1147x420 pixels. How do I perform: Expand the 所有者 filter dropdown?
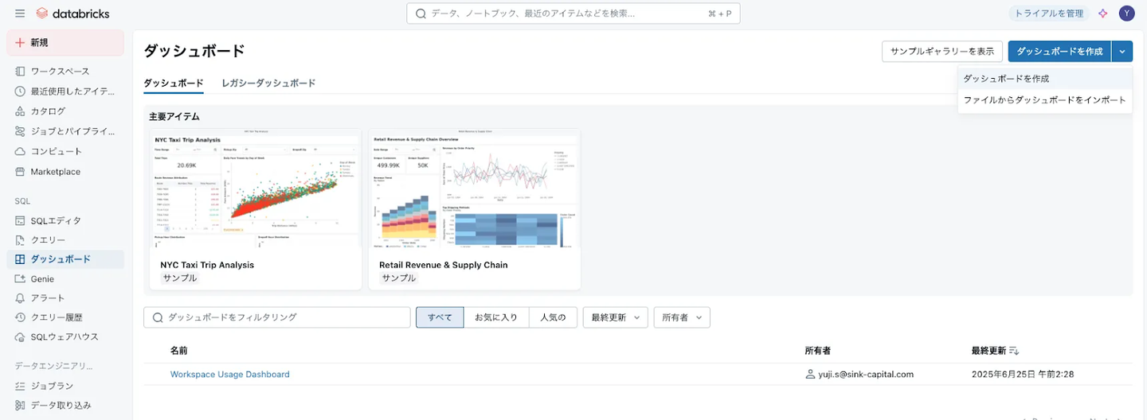pos(681,317)
